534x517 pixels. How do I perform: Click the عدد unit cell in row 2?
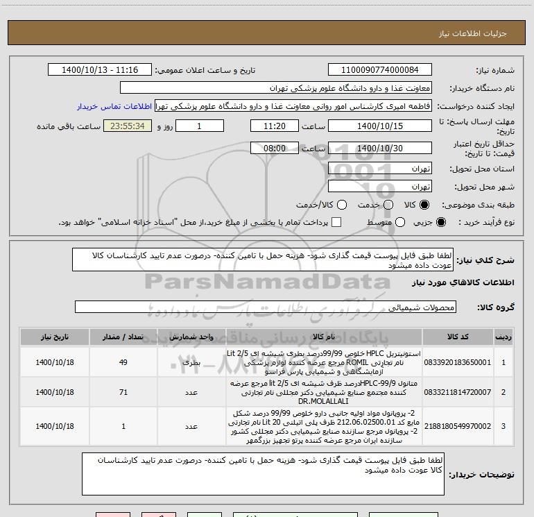(191, 392)
